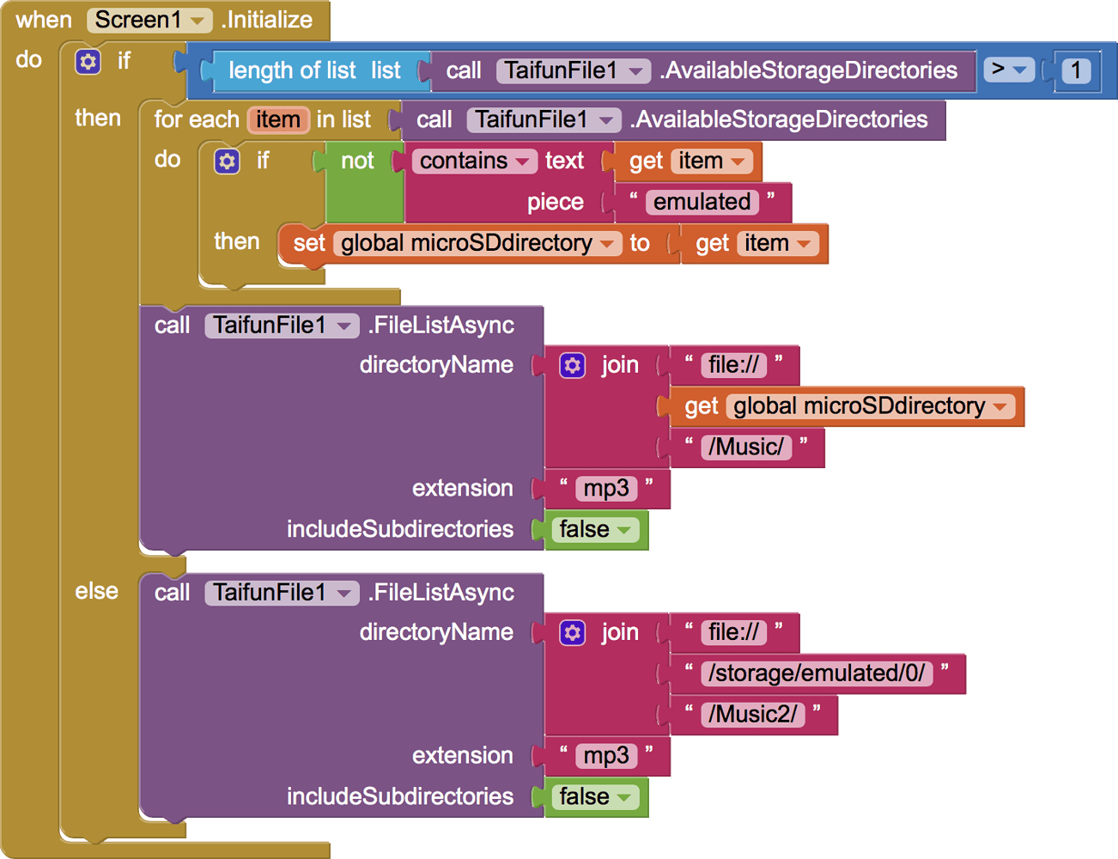Edit the file:// text above get global microSDdirectory
This screenshot has width=1118, height=859.
[x=734, y=365]
